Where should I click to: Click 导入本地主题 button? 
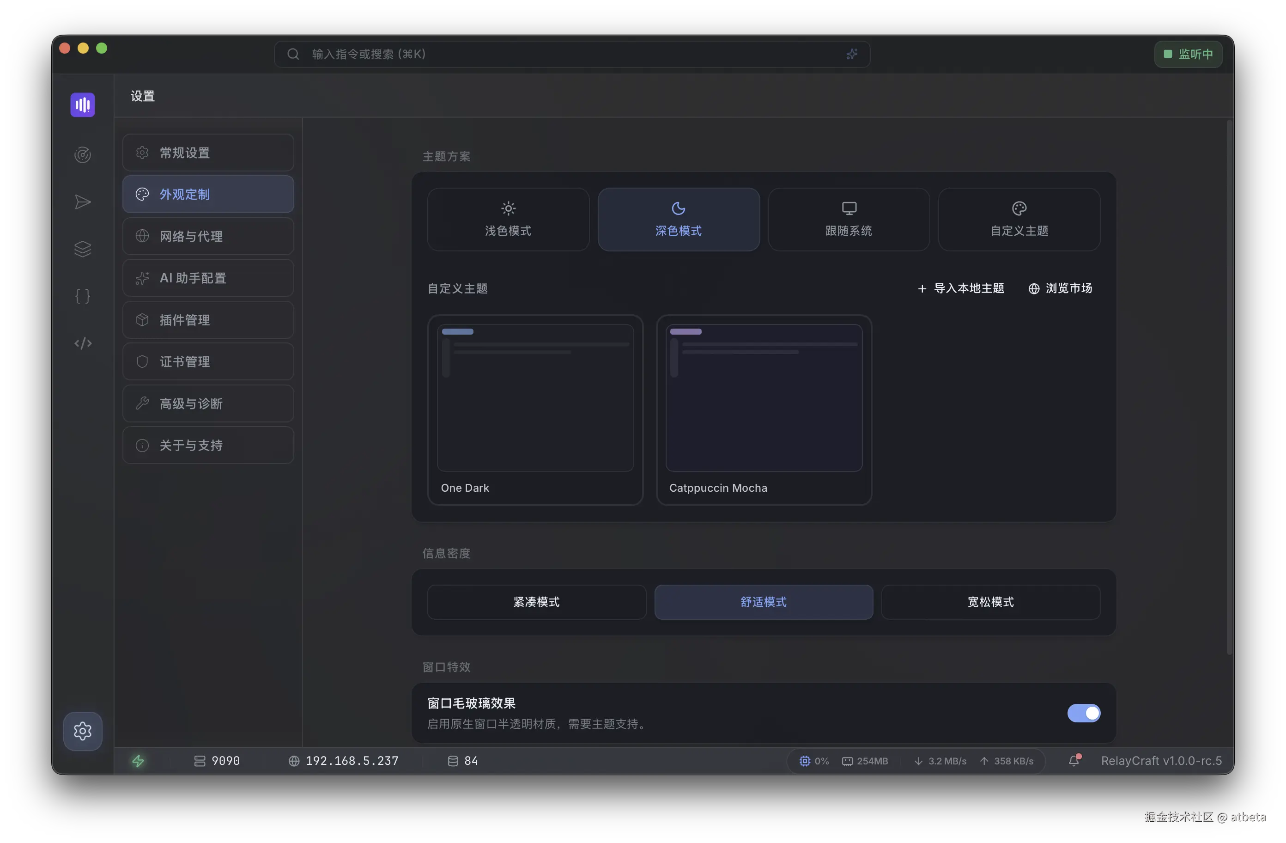(961, 288)
